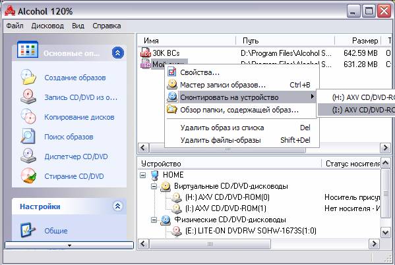The height and width of the screenshot is (265, 395).
Task: Click the sidebar bottom scroll-down arrow bar
Action: [x=69, y=245]
